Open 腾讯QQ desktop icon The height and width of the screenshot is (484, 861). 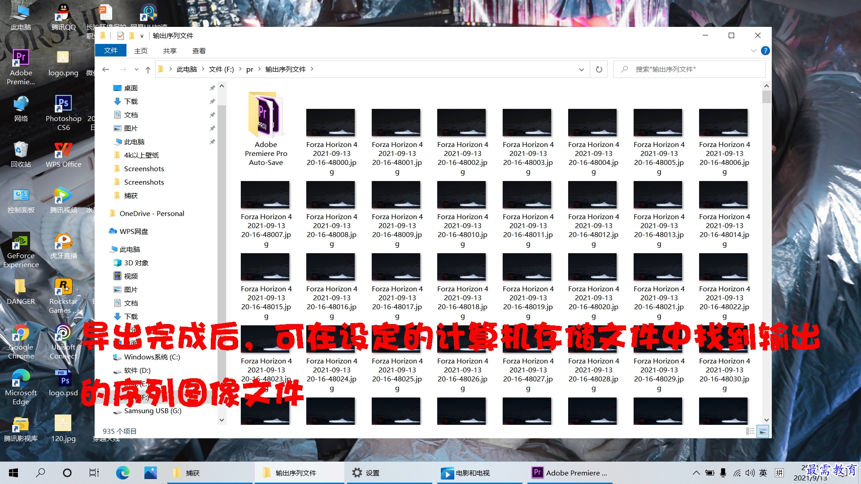tap(63, 17)
